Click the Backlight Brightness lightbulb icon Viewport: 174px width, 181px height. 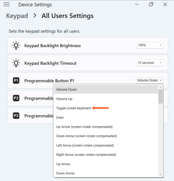point(16,45)
